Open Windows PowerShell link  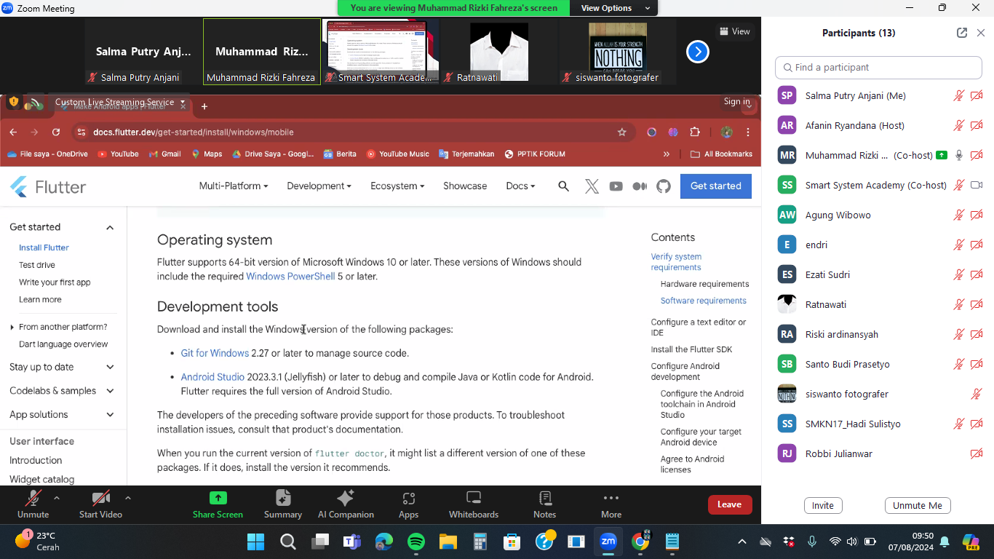tap(290, 277)
